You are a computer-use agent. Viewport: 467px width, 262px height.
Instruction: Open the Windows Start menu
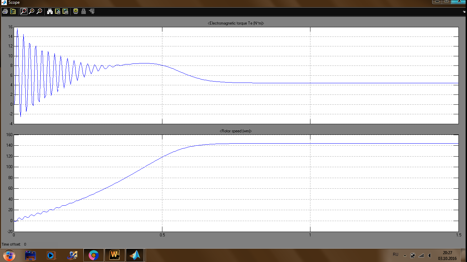point(9,255)
